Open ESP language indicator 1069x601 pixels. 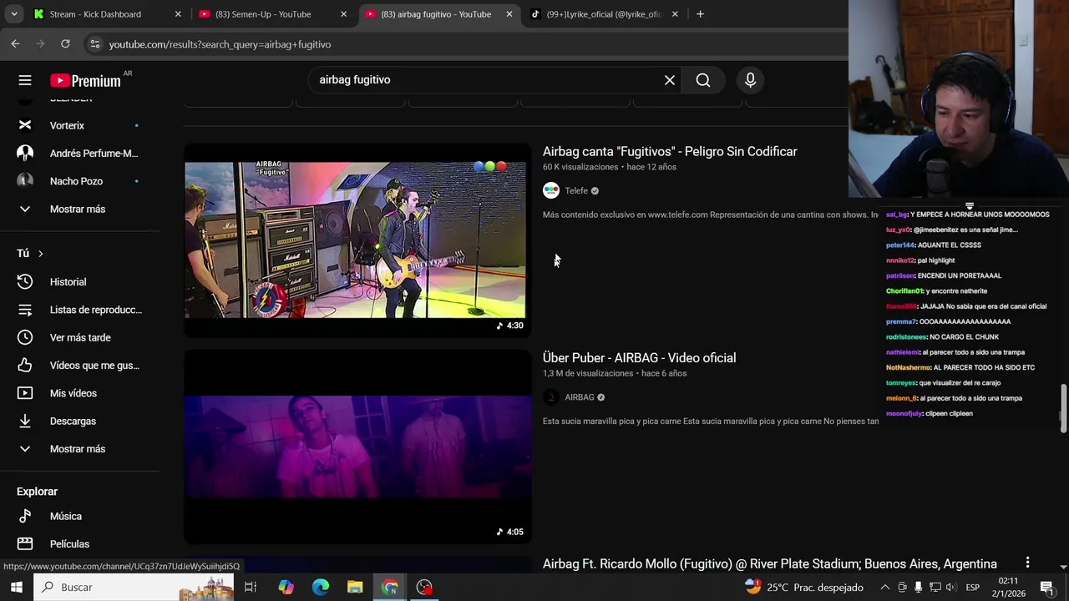coord(972,588)
